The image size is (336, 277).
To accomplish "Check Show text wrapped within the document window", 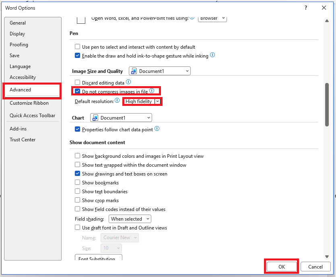I will pos(77,165).
